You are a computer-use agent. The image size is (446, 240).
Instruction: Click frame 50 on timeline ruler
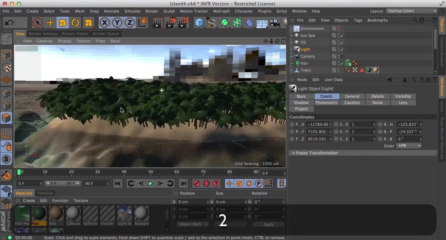[150, 172]
